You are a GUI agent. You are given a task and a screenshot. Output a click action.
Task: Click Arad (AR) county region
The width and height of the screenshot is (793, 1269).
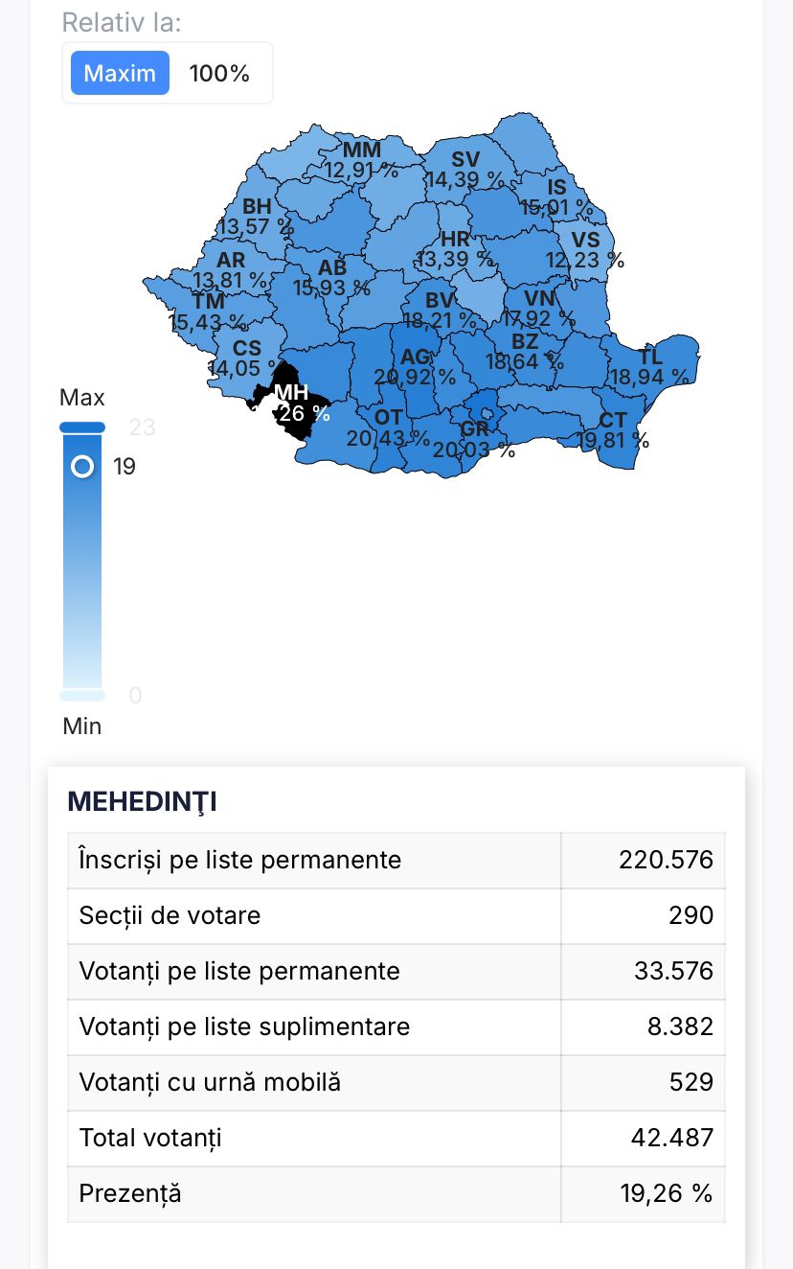click(x=231, y=270)
